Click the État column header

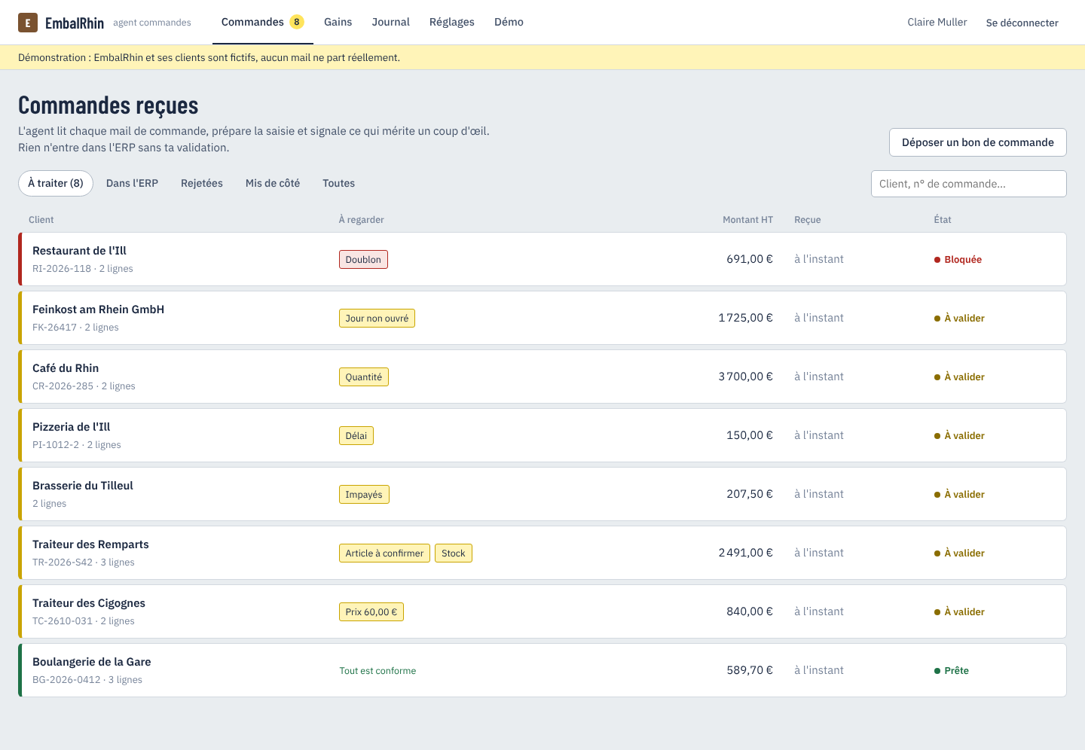[943, 220]
